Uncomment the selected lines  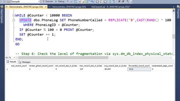[x=114, y=1]
